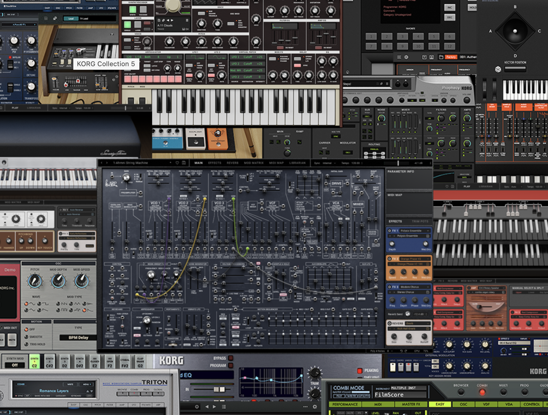Adjust ARP master volume slider
This screenshot has width=548, height=415.
pyautogui.click(x=398, y=163)
